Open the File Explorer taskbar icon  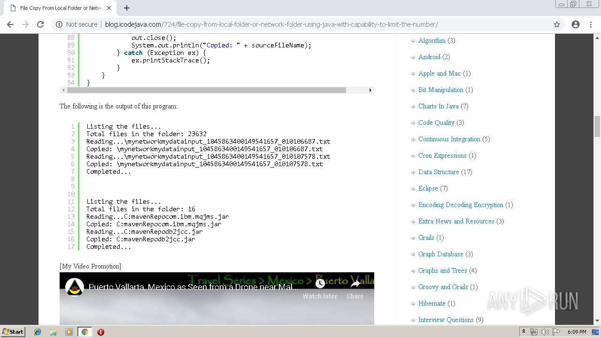pyautogui.click(x=53, y=332)
